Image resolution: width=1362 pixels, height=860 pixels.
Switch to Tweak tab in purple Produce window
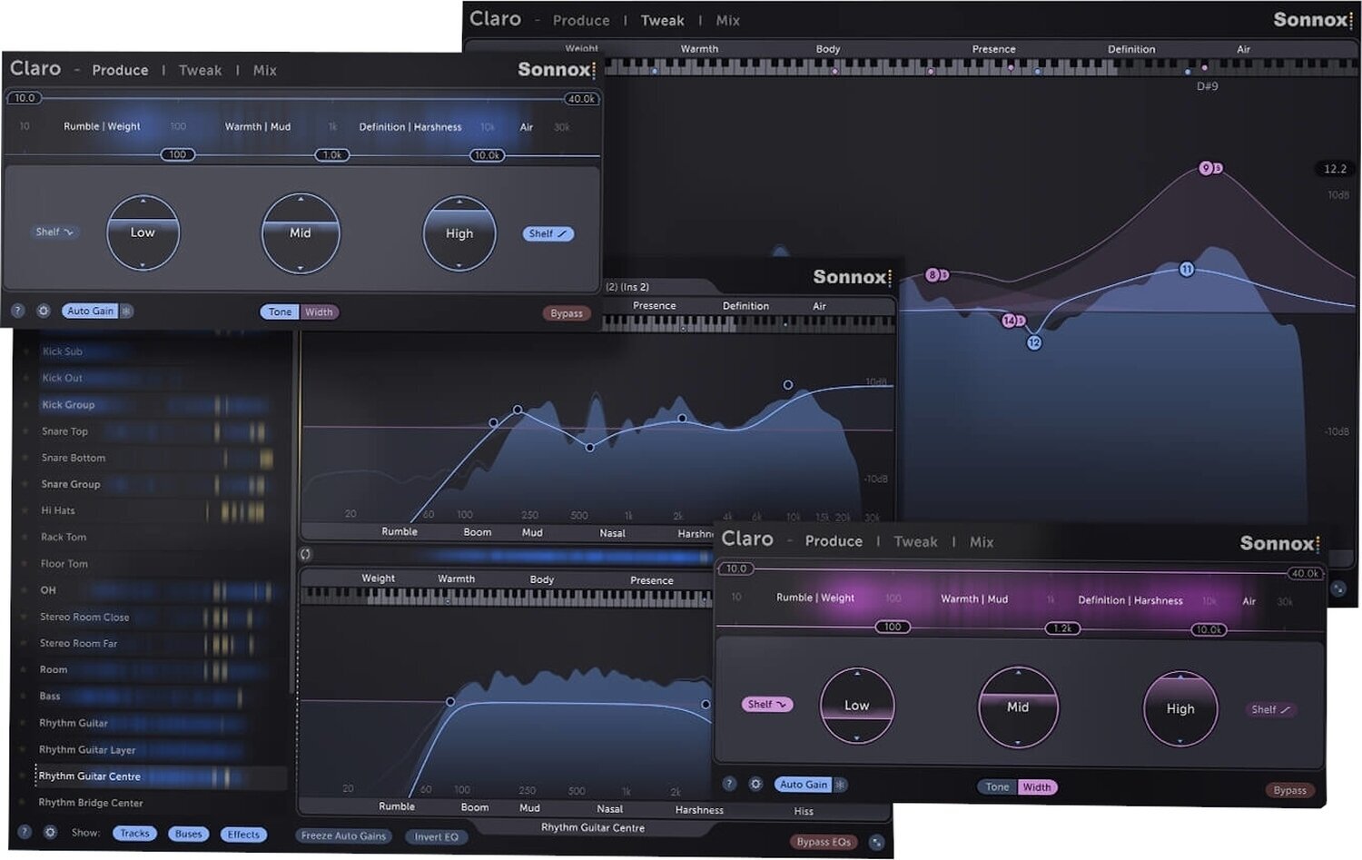tap(915, 542)
